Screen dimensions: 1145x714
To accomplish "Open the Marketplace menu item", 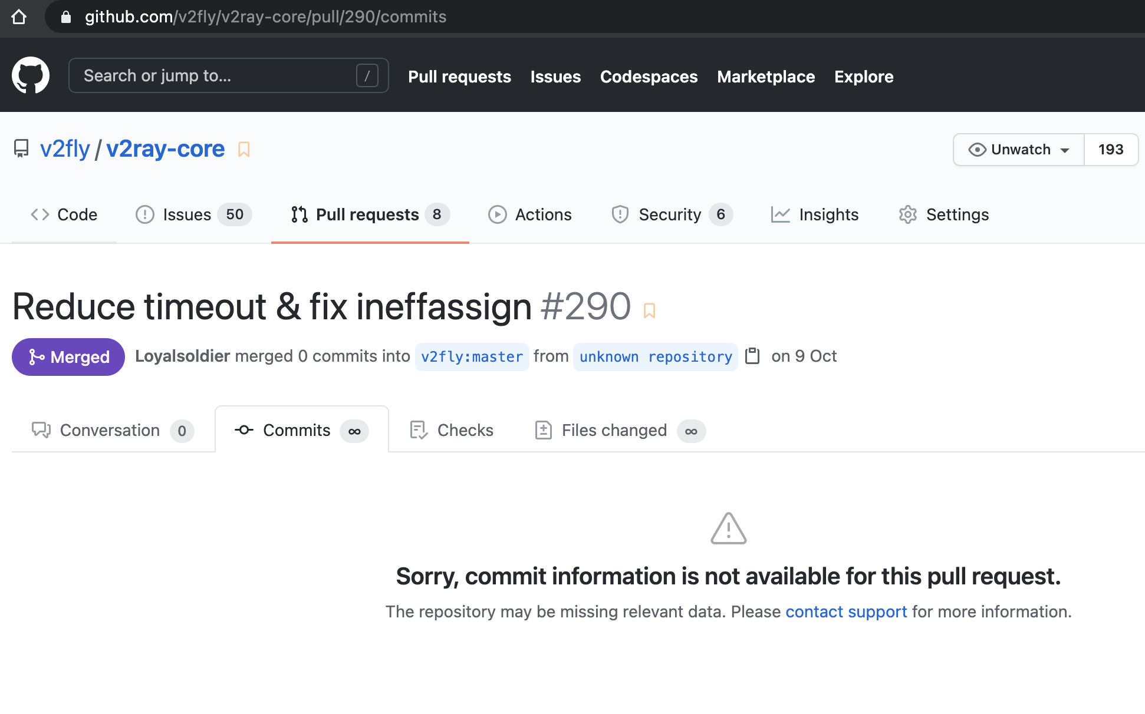I will point(766,77).
